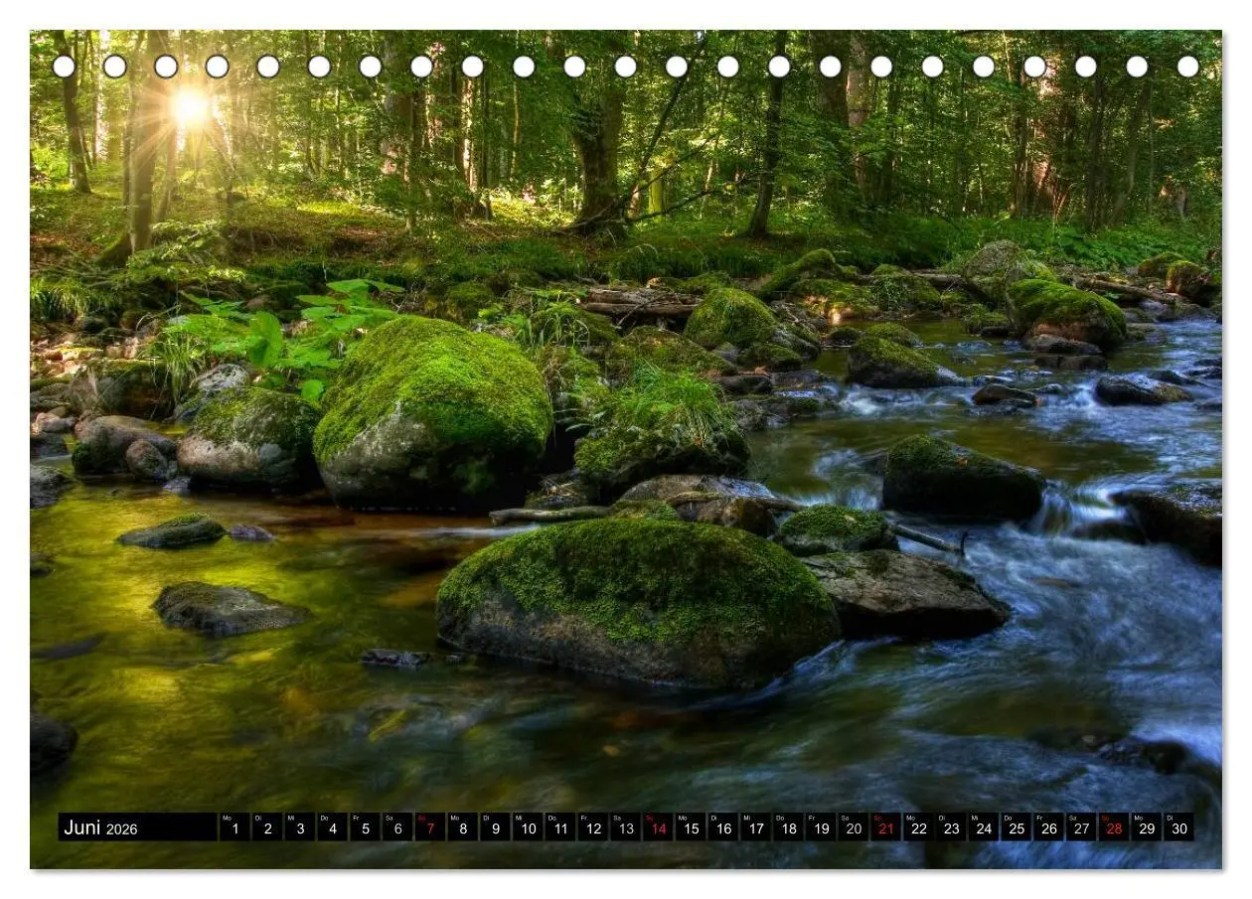Screen dimensions: 1252x899
Task: Pick day 18 (Do) in the calendar strip
Action: click(788, 826)
